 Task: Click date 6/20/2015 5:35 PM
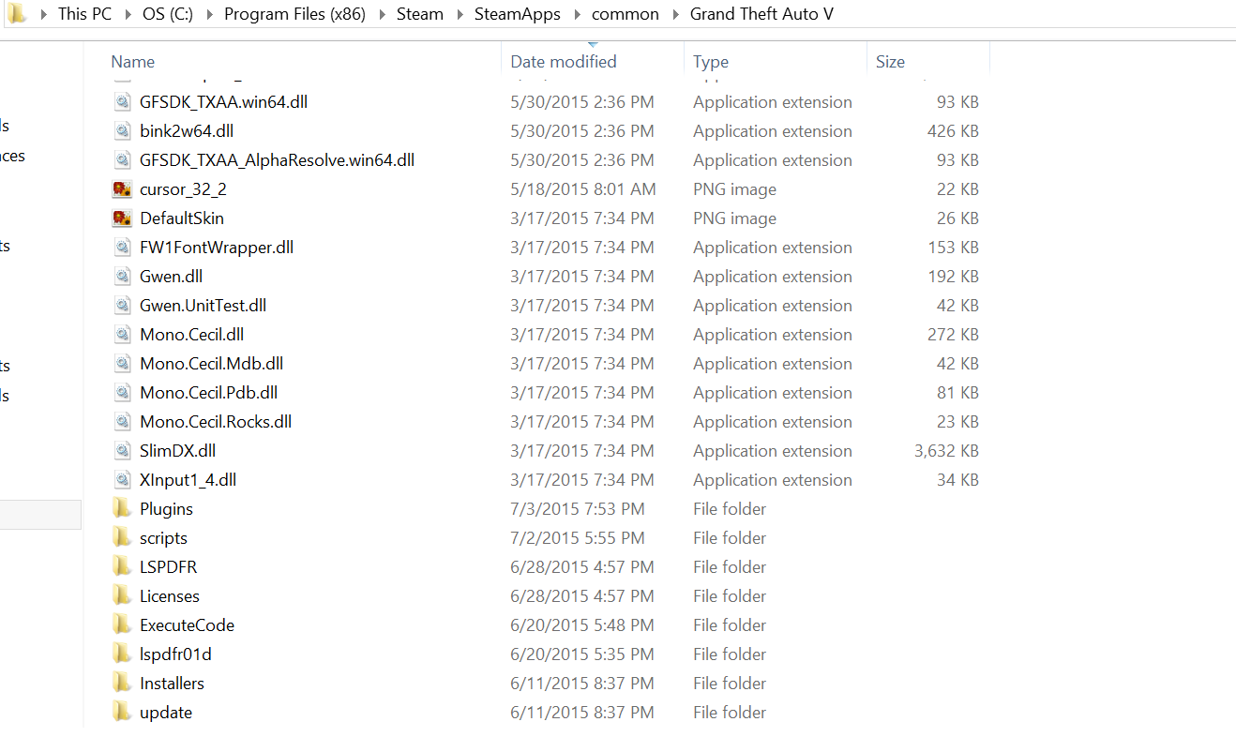(x=582, y=654)
